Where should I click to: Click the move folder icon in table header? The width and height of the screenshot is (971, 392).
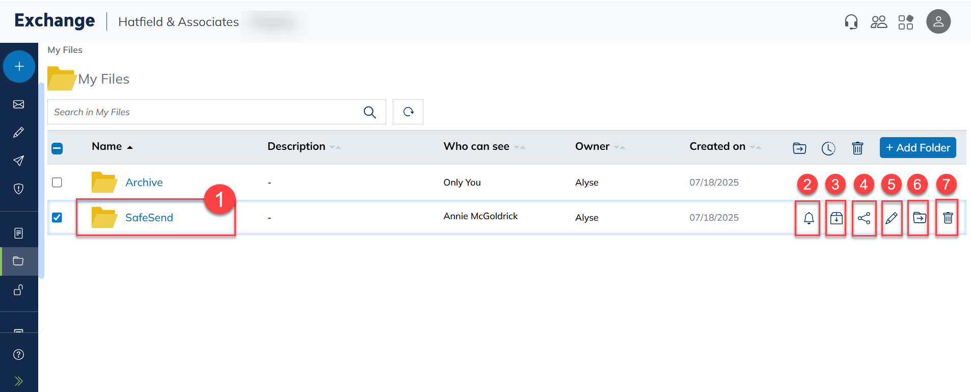click(799, 148)
